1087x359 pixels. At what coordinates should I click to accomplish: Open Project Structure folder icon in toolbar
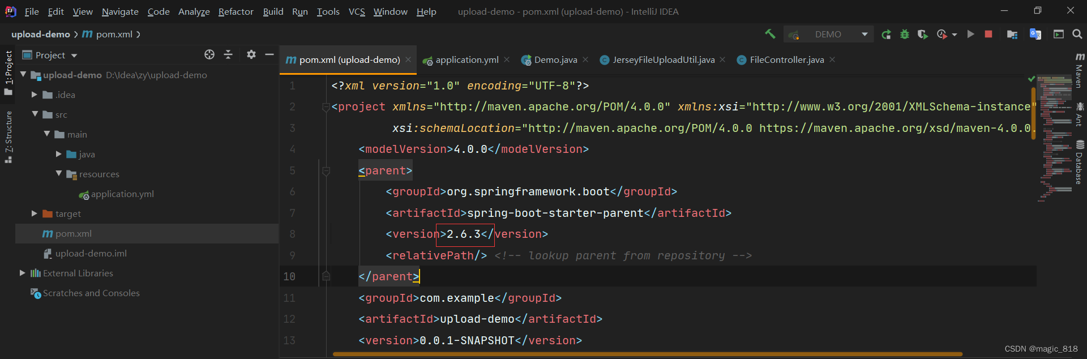coord(1012,35)
